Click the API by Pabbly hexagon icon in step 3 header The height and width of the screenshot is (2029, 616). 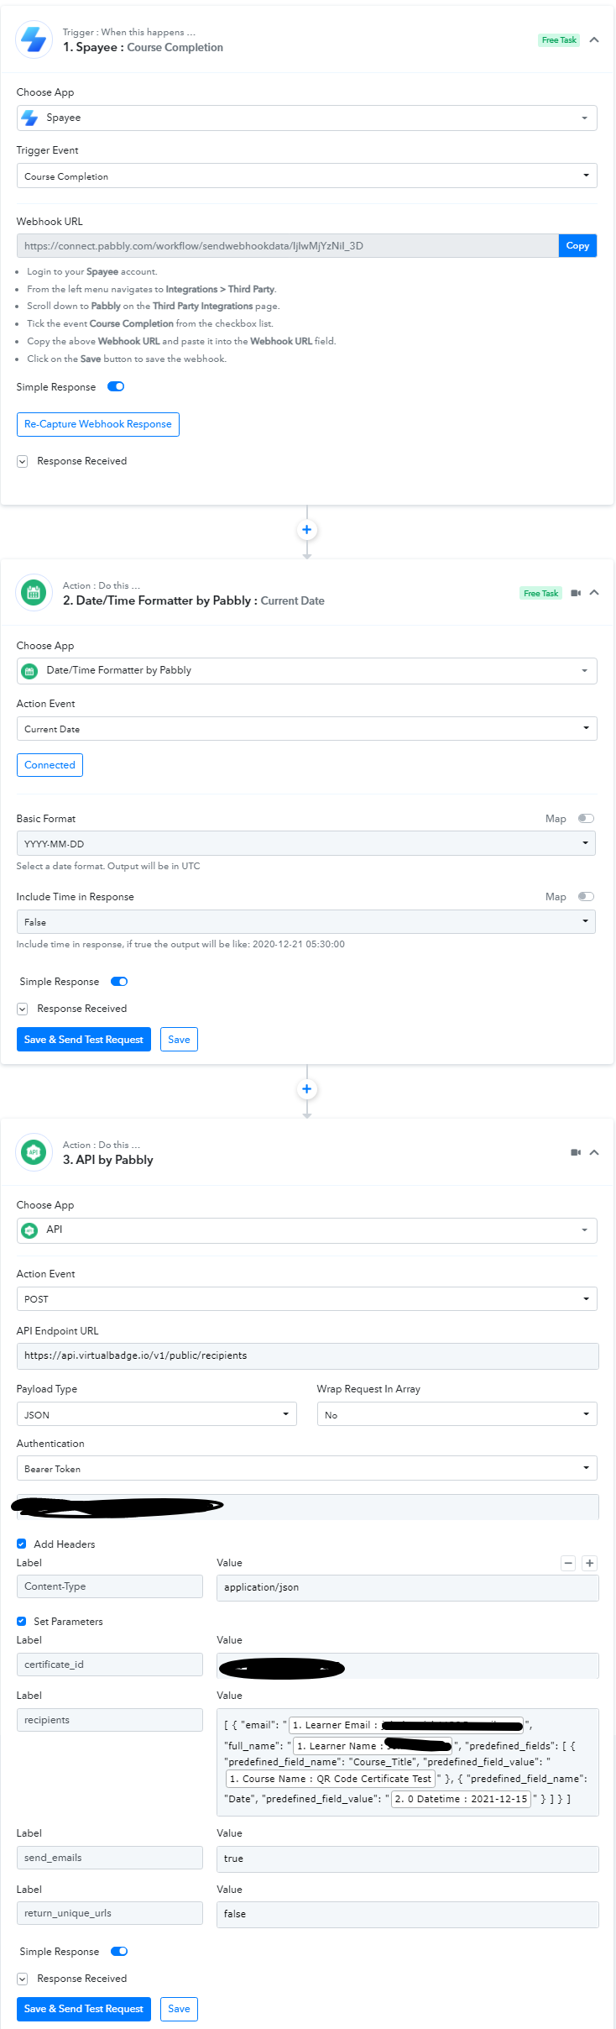[34, 1152]
